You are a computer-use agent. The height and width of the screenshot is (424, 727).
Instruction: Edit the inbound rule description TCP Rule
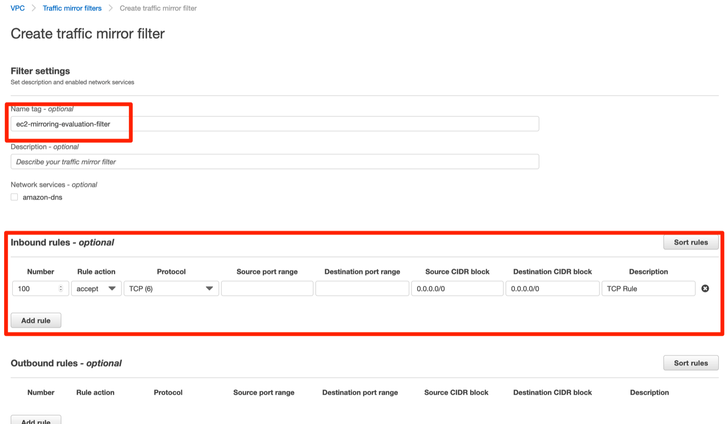point(648,288)
